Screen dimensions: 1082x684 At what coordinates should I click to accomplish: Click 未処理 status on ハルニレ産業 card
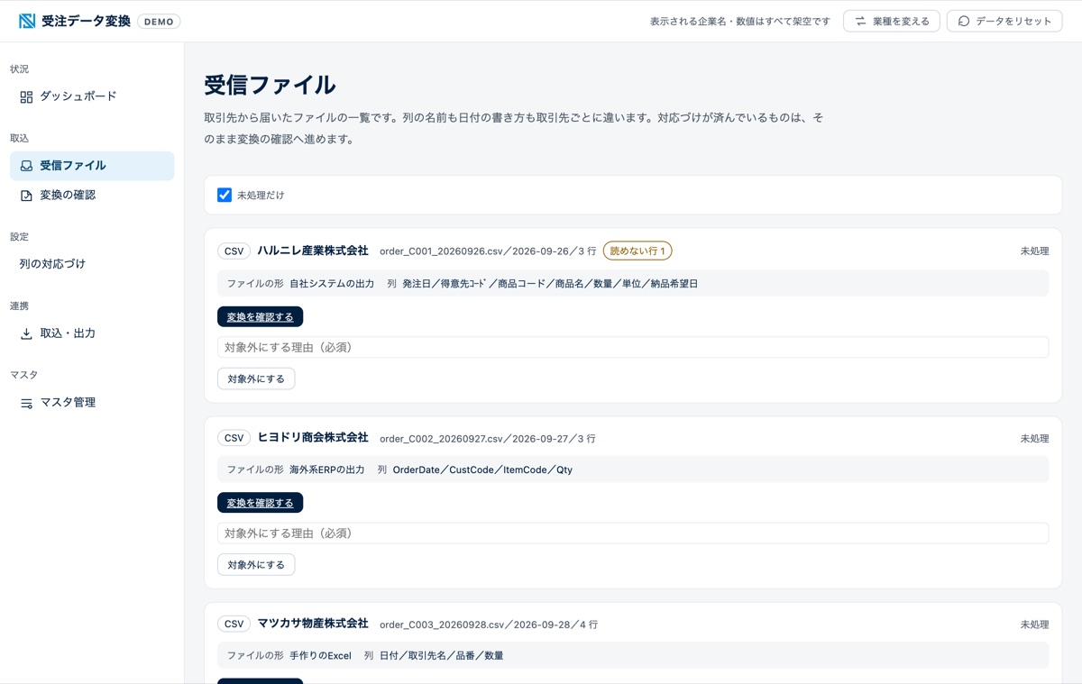click(1034, 251)
